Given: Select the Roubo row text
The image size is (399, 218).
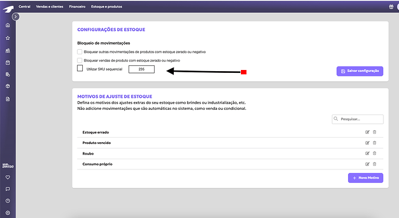Looking at the screenshot, I should point(88,153).
